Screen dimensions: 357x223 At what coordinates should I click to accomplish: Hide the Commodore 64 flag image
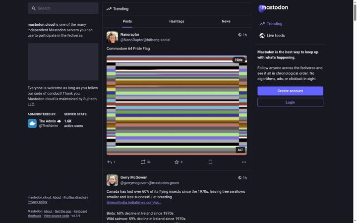(238, 60)
